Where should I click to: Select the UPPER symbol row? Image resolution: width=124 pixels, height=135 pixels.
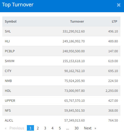click(x=61, y=100)
